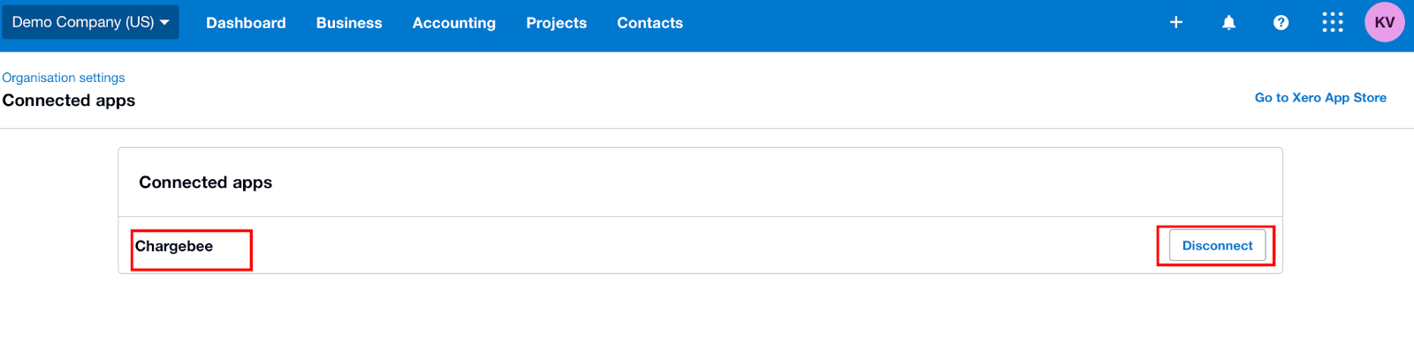Click the plus create-new icon
Viewport: 1414px width, 343px height.
pyautogui.click(x=1176, y=22)
